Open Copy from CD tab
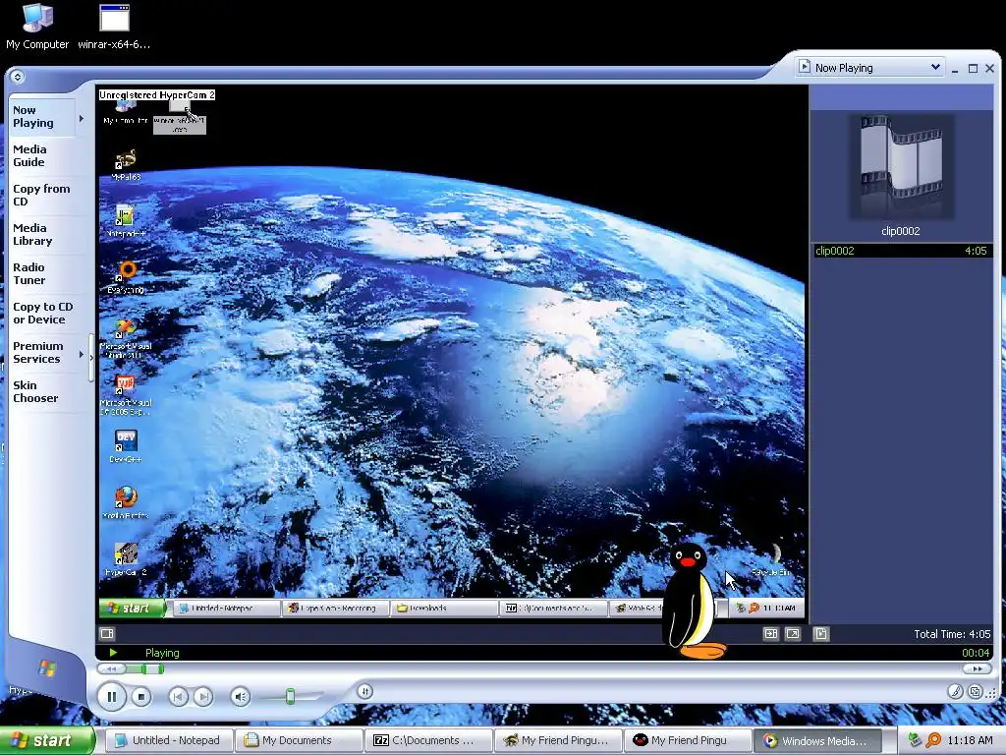 coord(41,195)
